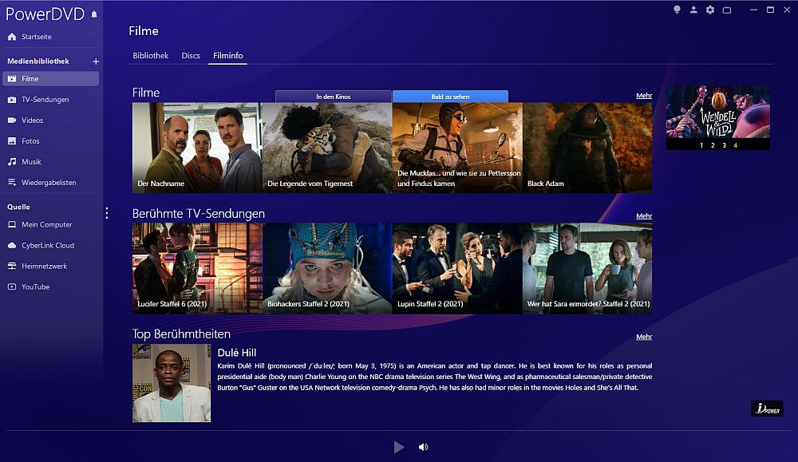Select the In den Kinos tab
Screen dimensions: 798x462
334,97
